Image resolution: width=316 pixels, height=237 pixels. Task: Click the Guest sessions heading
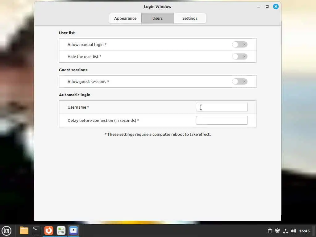[x=73, y=70]
